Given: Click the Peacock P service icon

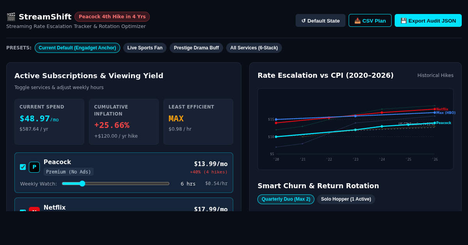Looking at the screenshot, I should 34,167.
